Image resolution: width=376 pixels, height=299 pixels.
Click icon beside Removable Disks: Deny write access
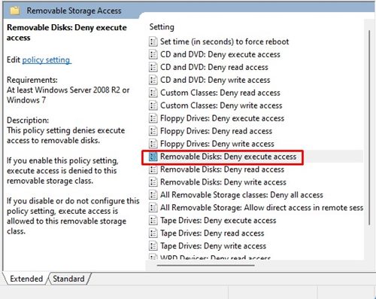point(153,182)
